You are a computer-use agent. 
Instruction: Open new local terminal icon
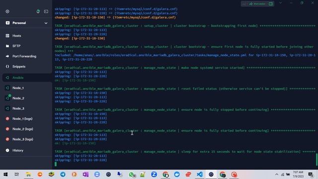(46, 11)
